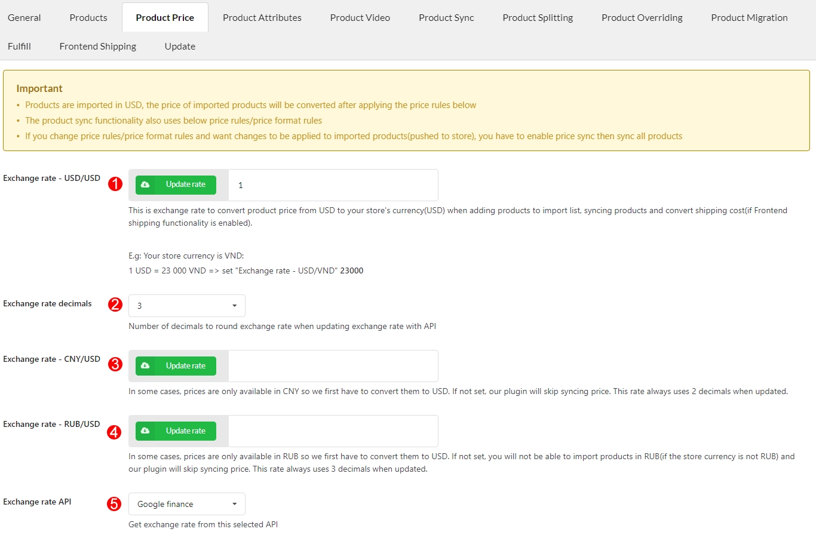Click the 'If you change price rules' notice line

(354, 136)
